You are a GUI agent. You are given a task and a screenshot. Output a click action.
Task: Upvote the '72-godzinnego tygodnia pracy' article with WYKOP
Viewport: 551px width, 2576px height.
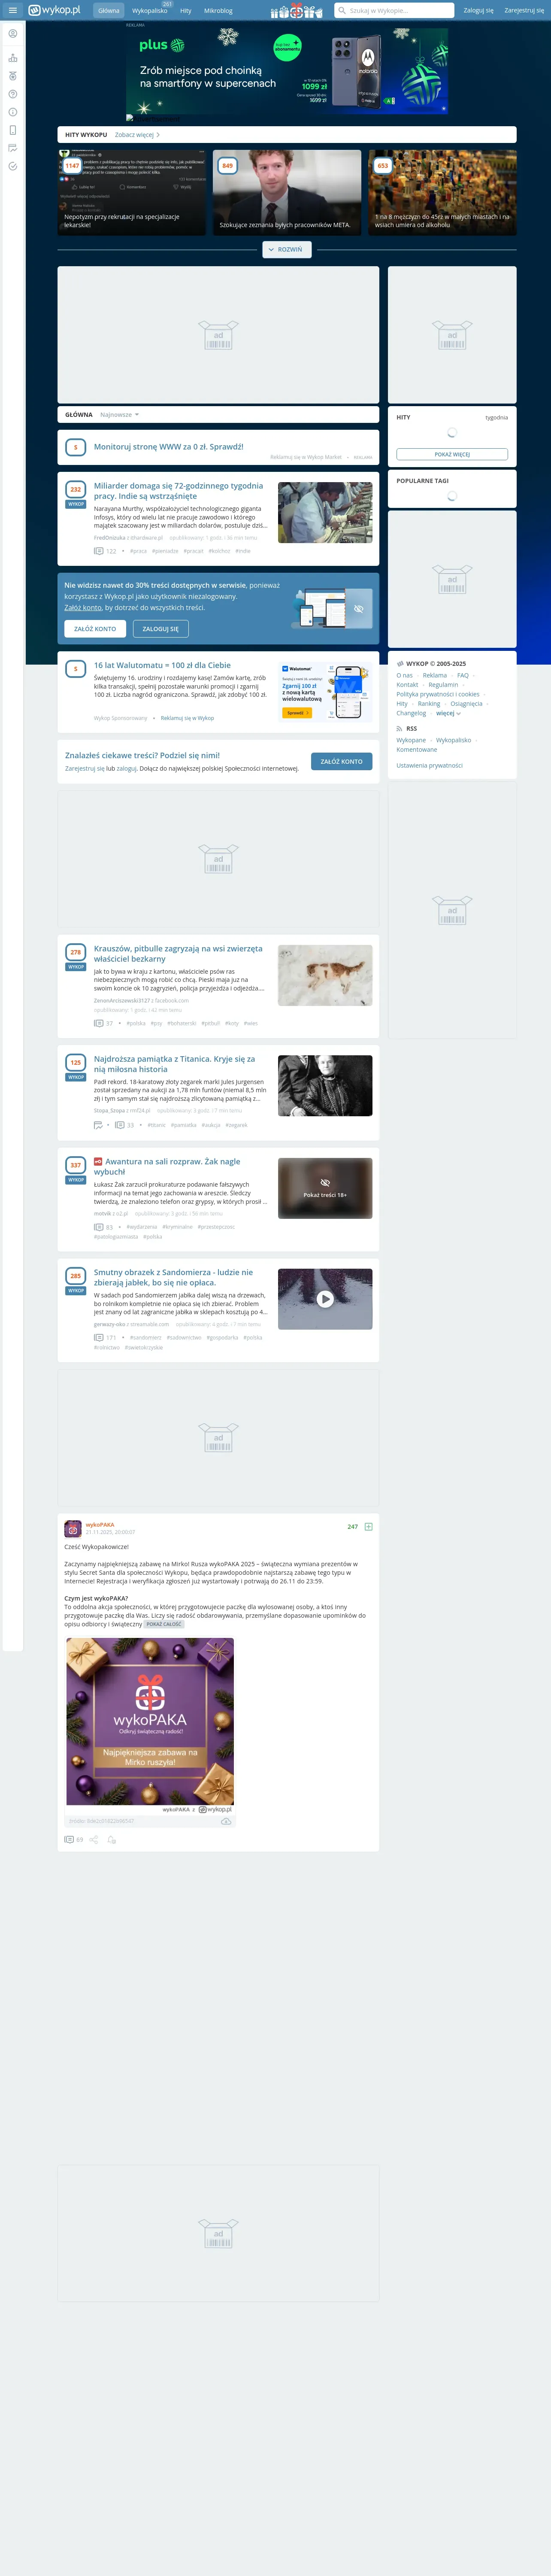76,504
